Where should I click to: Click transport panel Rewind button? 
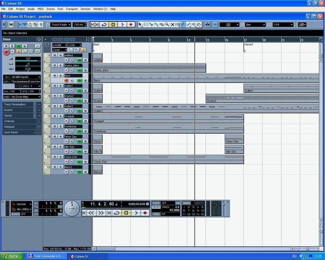[x=91, y=213]
